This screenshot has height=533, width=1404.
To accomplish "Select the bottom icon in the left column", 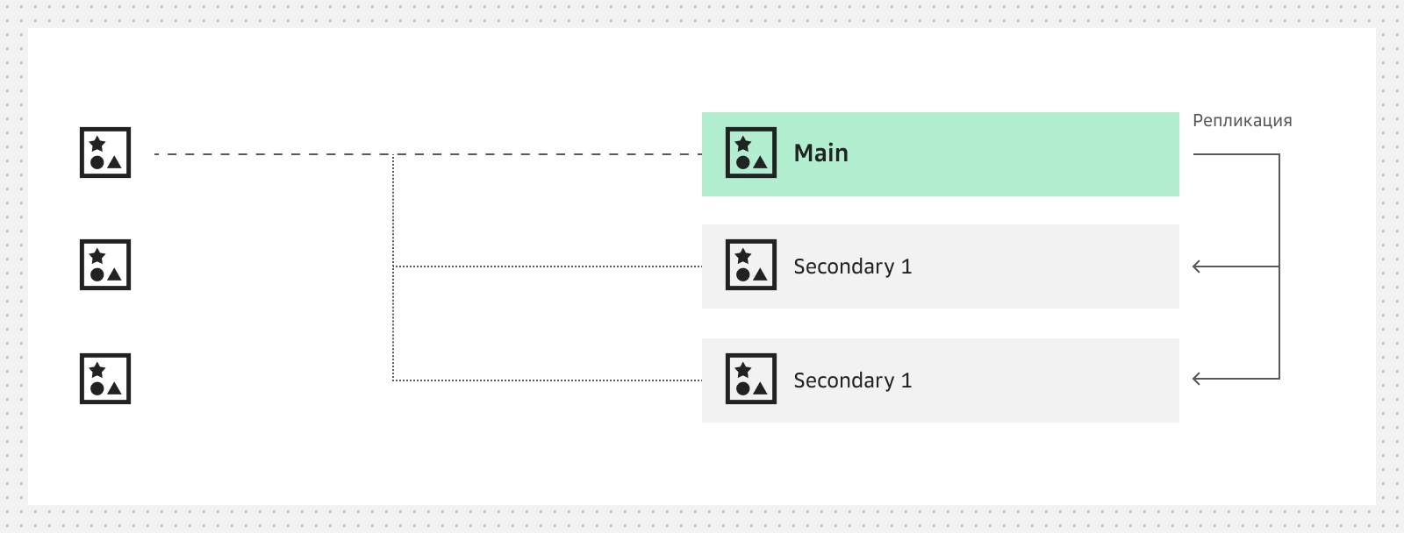I will (x=105, y=379).
